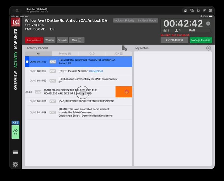Open incident number link 1780499518
Screen dimensions: 224x181
(96, 71)
